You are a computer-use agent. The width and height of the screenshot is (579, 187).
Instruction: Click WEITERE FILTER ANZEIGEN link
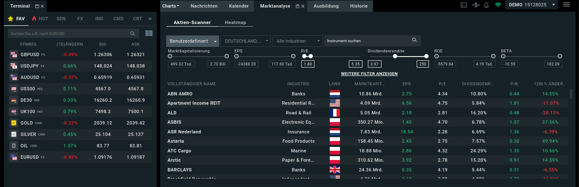click(369, 74)
